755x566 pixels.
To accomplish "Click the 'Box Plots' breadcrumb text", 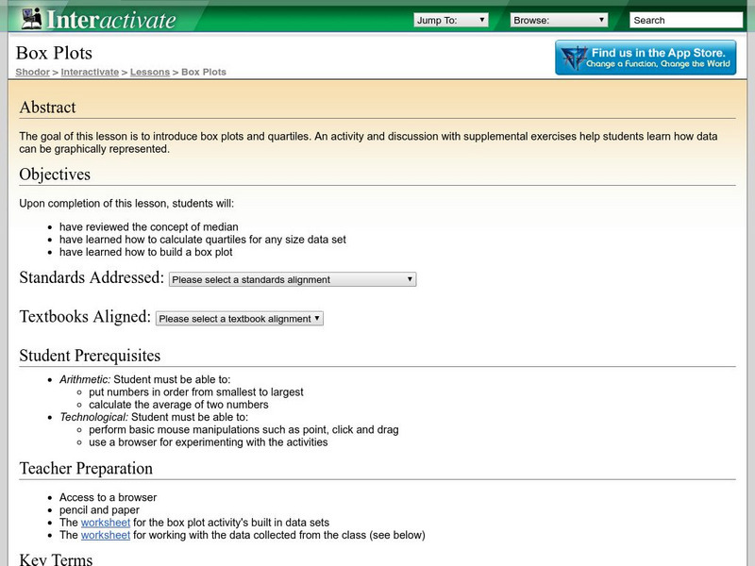I will (204, 72).
